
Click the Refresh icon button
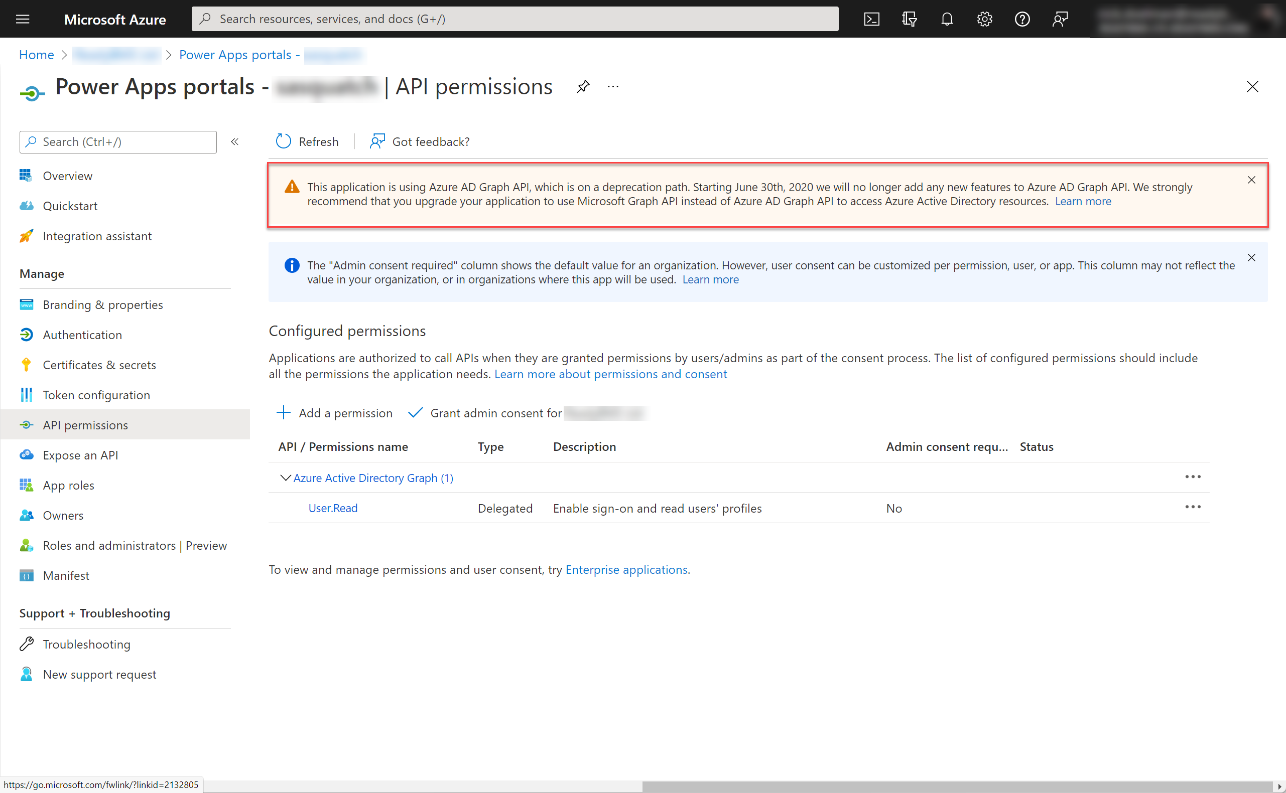[x=284, y=140]
